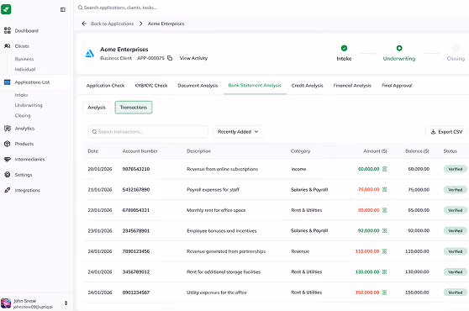Open Closing in the sidebar
Viewport: 469px width, 311px height.
[x=23, y=115]
